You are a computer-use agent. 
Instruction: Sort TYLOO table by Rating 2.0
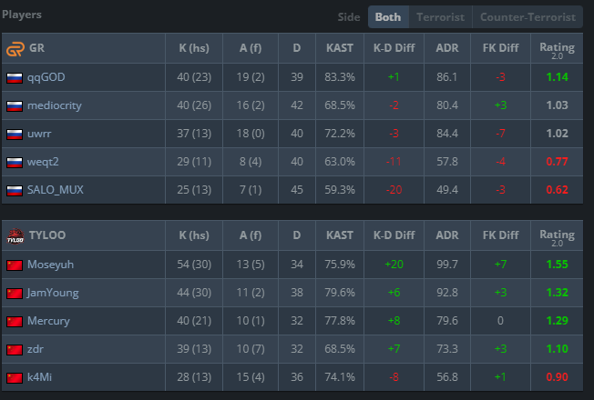point(557,235)
